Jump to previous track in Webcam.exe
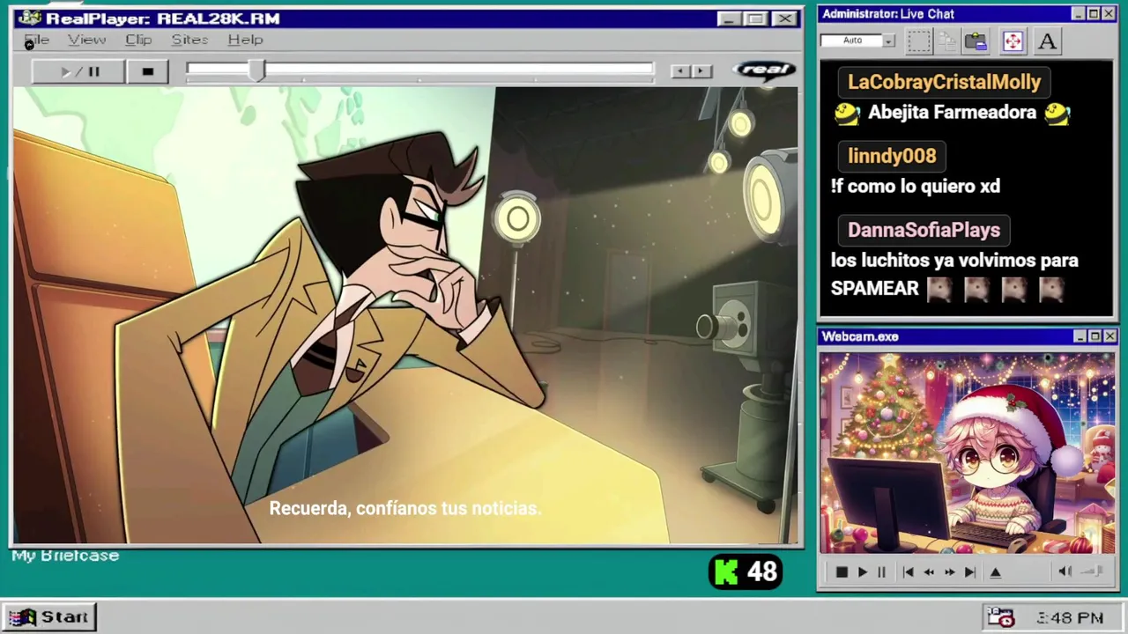 pyautogui.click(x=908, y=571)
